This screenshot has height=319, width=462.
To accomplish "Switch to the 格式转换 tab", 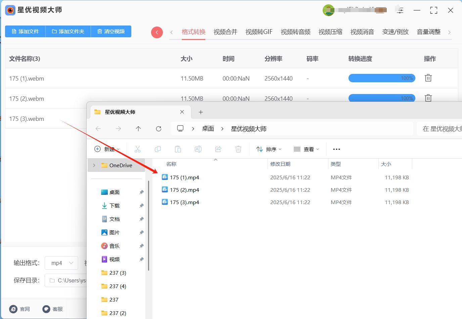I will 194,32.
